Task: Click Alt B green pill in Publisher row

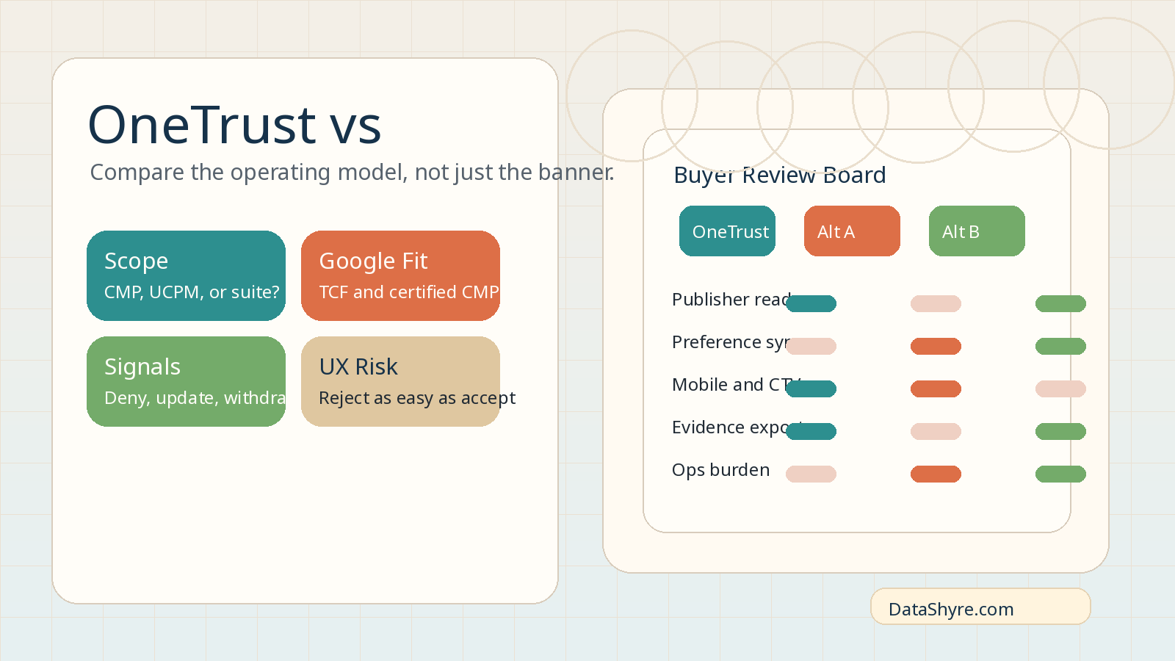Action: 1060,303
